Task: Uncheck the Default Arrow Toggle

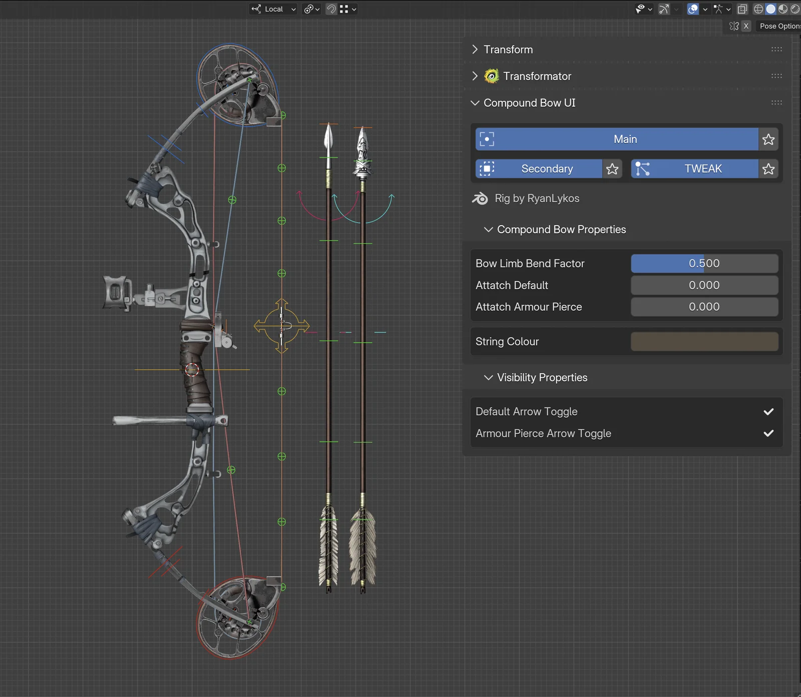Action: pos(768,412)
